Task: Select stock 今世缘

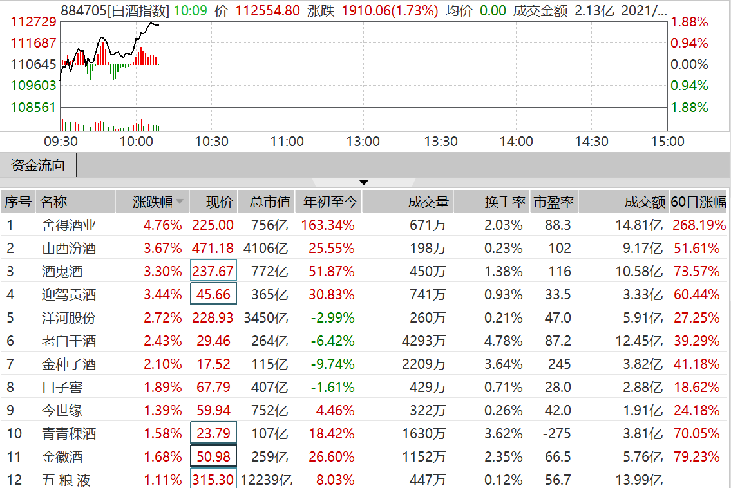Action: tap(62, 411)
